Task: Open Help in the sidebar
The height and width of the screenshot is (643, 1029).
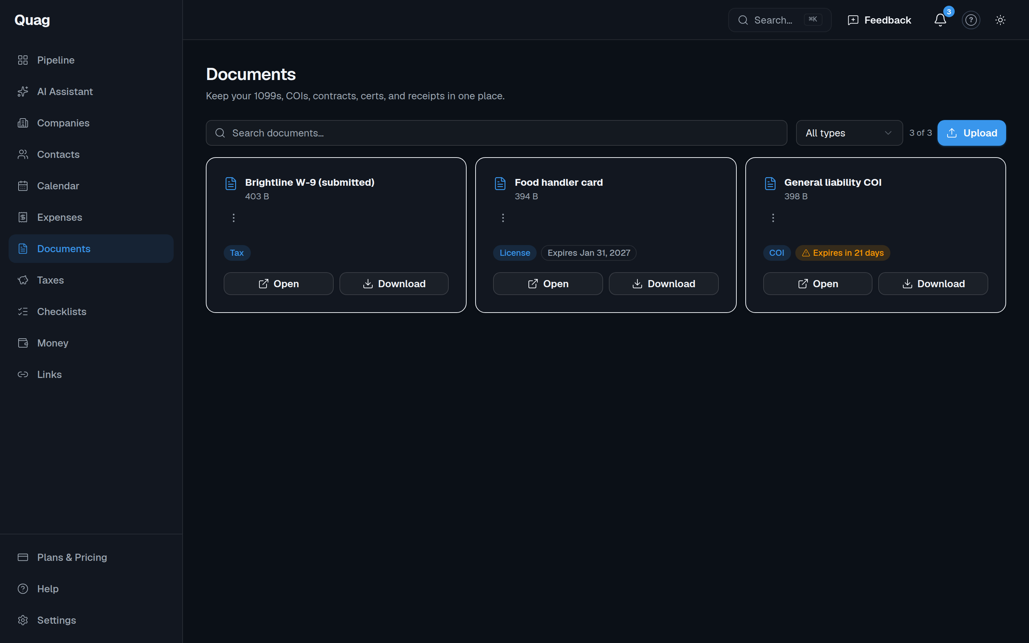Action: click(91, 589)
